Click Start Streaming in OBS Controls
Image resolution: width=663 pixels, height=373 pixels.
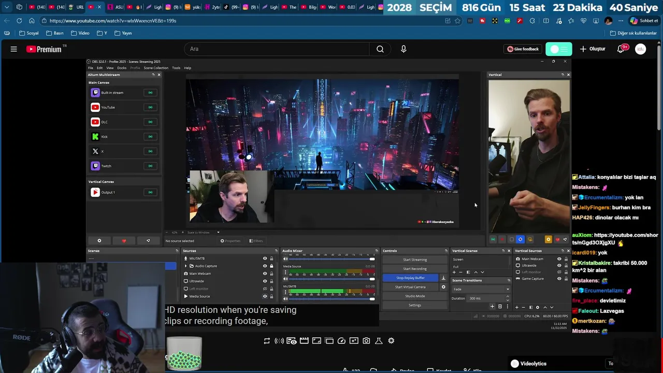tap(415, 260)
